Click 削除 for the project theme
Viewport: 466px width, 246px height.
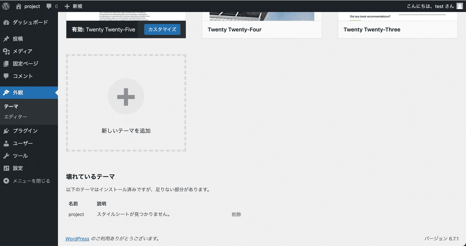coord(236,214)
